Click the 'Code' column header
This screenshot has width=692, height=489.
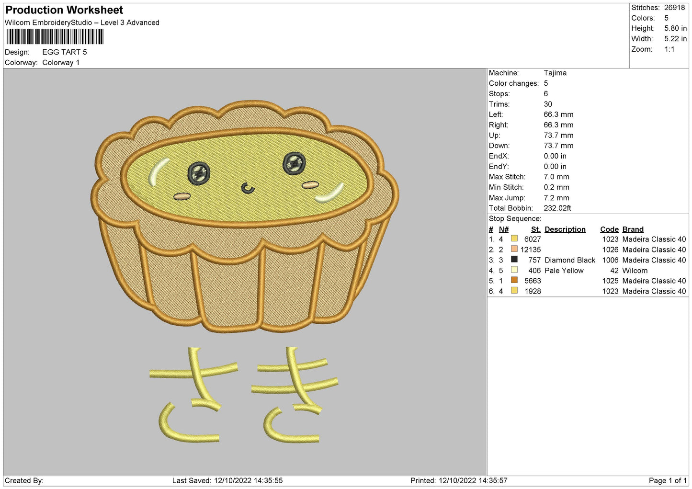[610, 229]
